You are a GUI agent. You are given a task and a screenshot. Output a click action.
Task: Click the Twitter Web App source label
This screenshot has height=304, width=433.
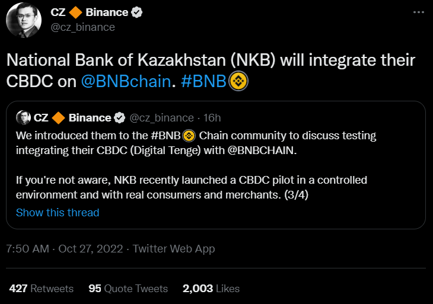[174, 249]
